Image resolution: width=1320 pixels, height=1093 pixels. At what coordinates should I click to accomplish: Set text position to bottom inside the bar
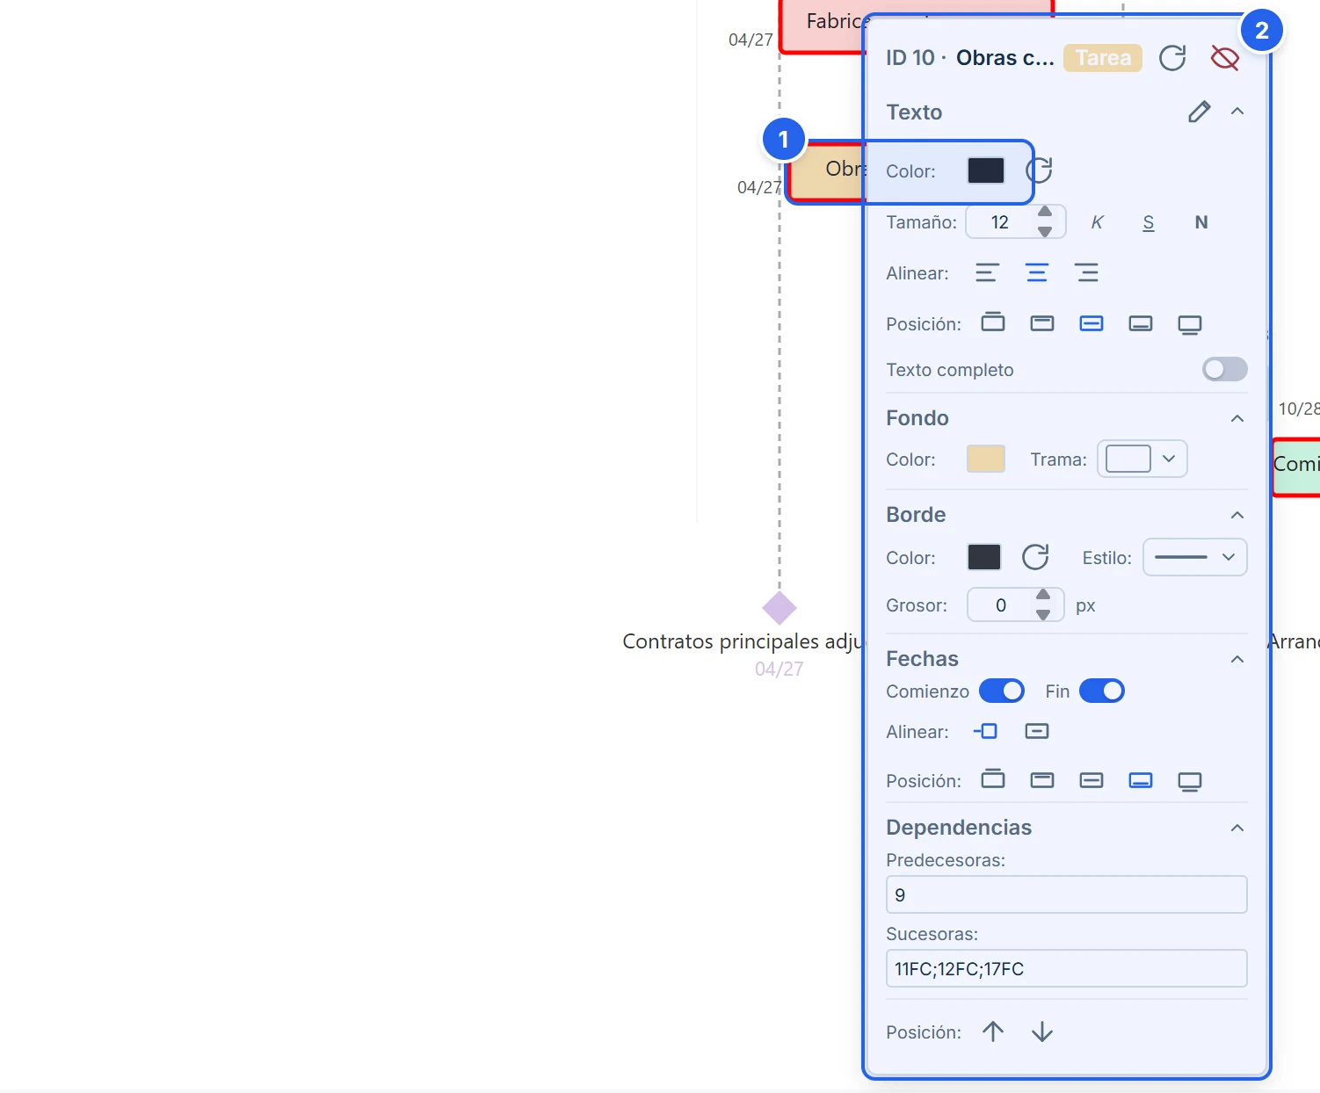(x=1141, y=323)
